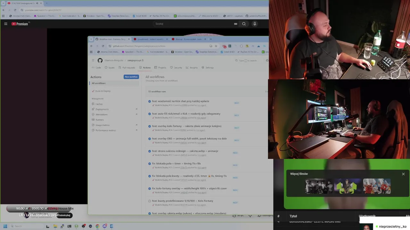This screenshot has width=410, height=230.
Task: Open the Security repository tab
Action: tap(176, 68)
